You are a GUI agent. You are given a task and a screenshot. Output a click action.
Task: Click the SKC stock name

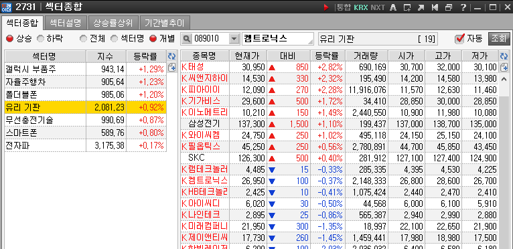(x=197, y=158)
